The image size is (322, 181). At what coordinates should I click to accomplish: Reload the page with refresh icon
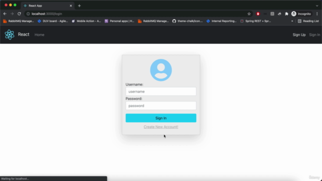(19, 14)
